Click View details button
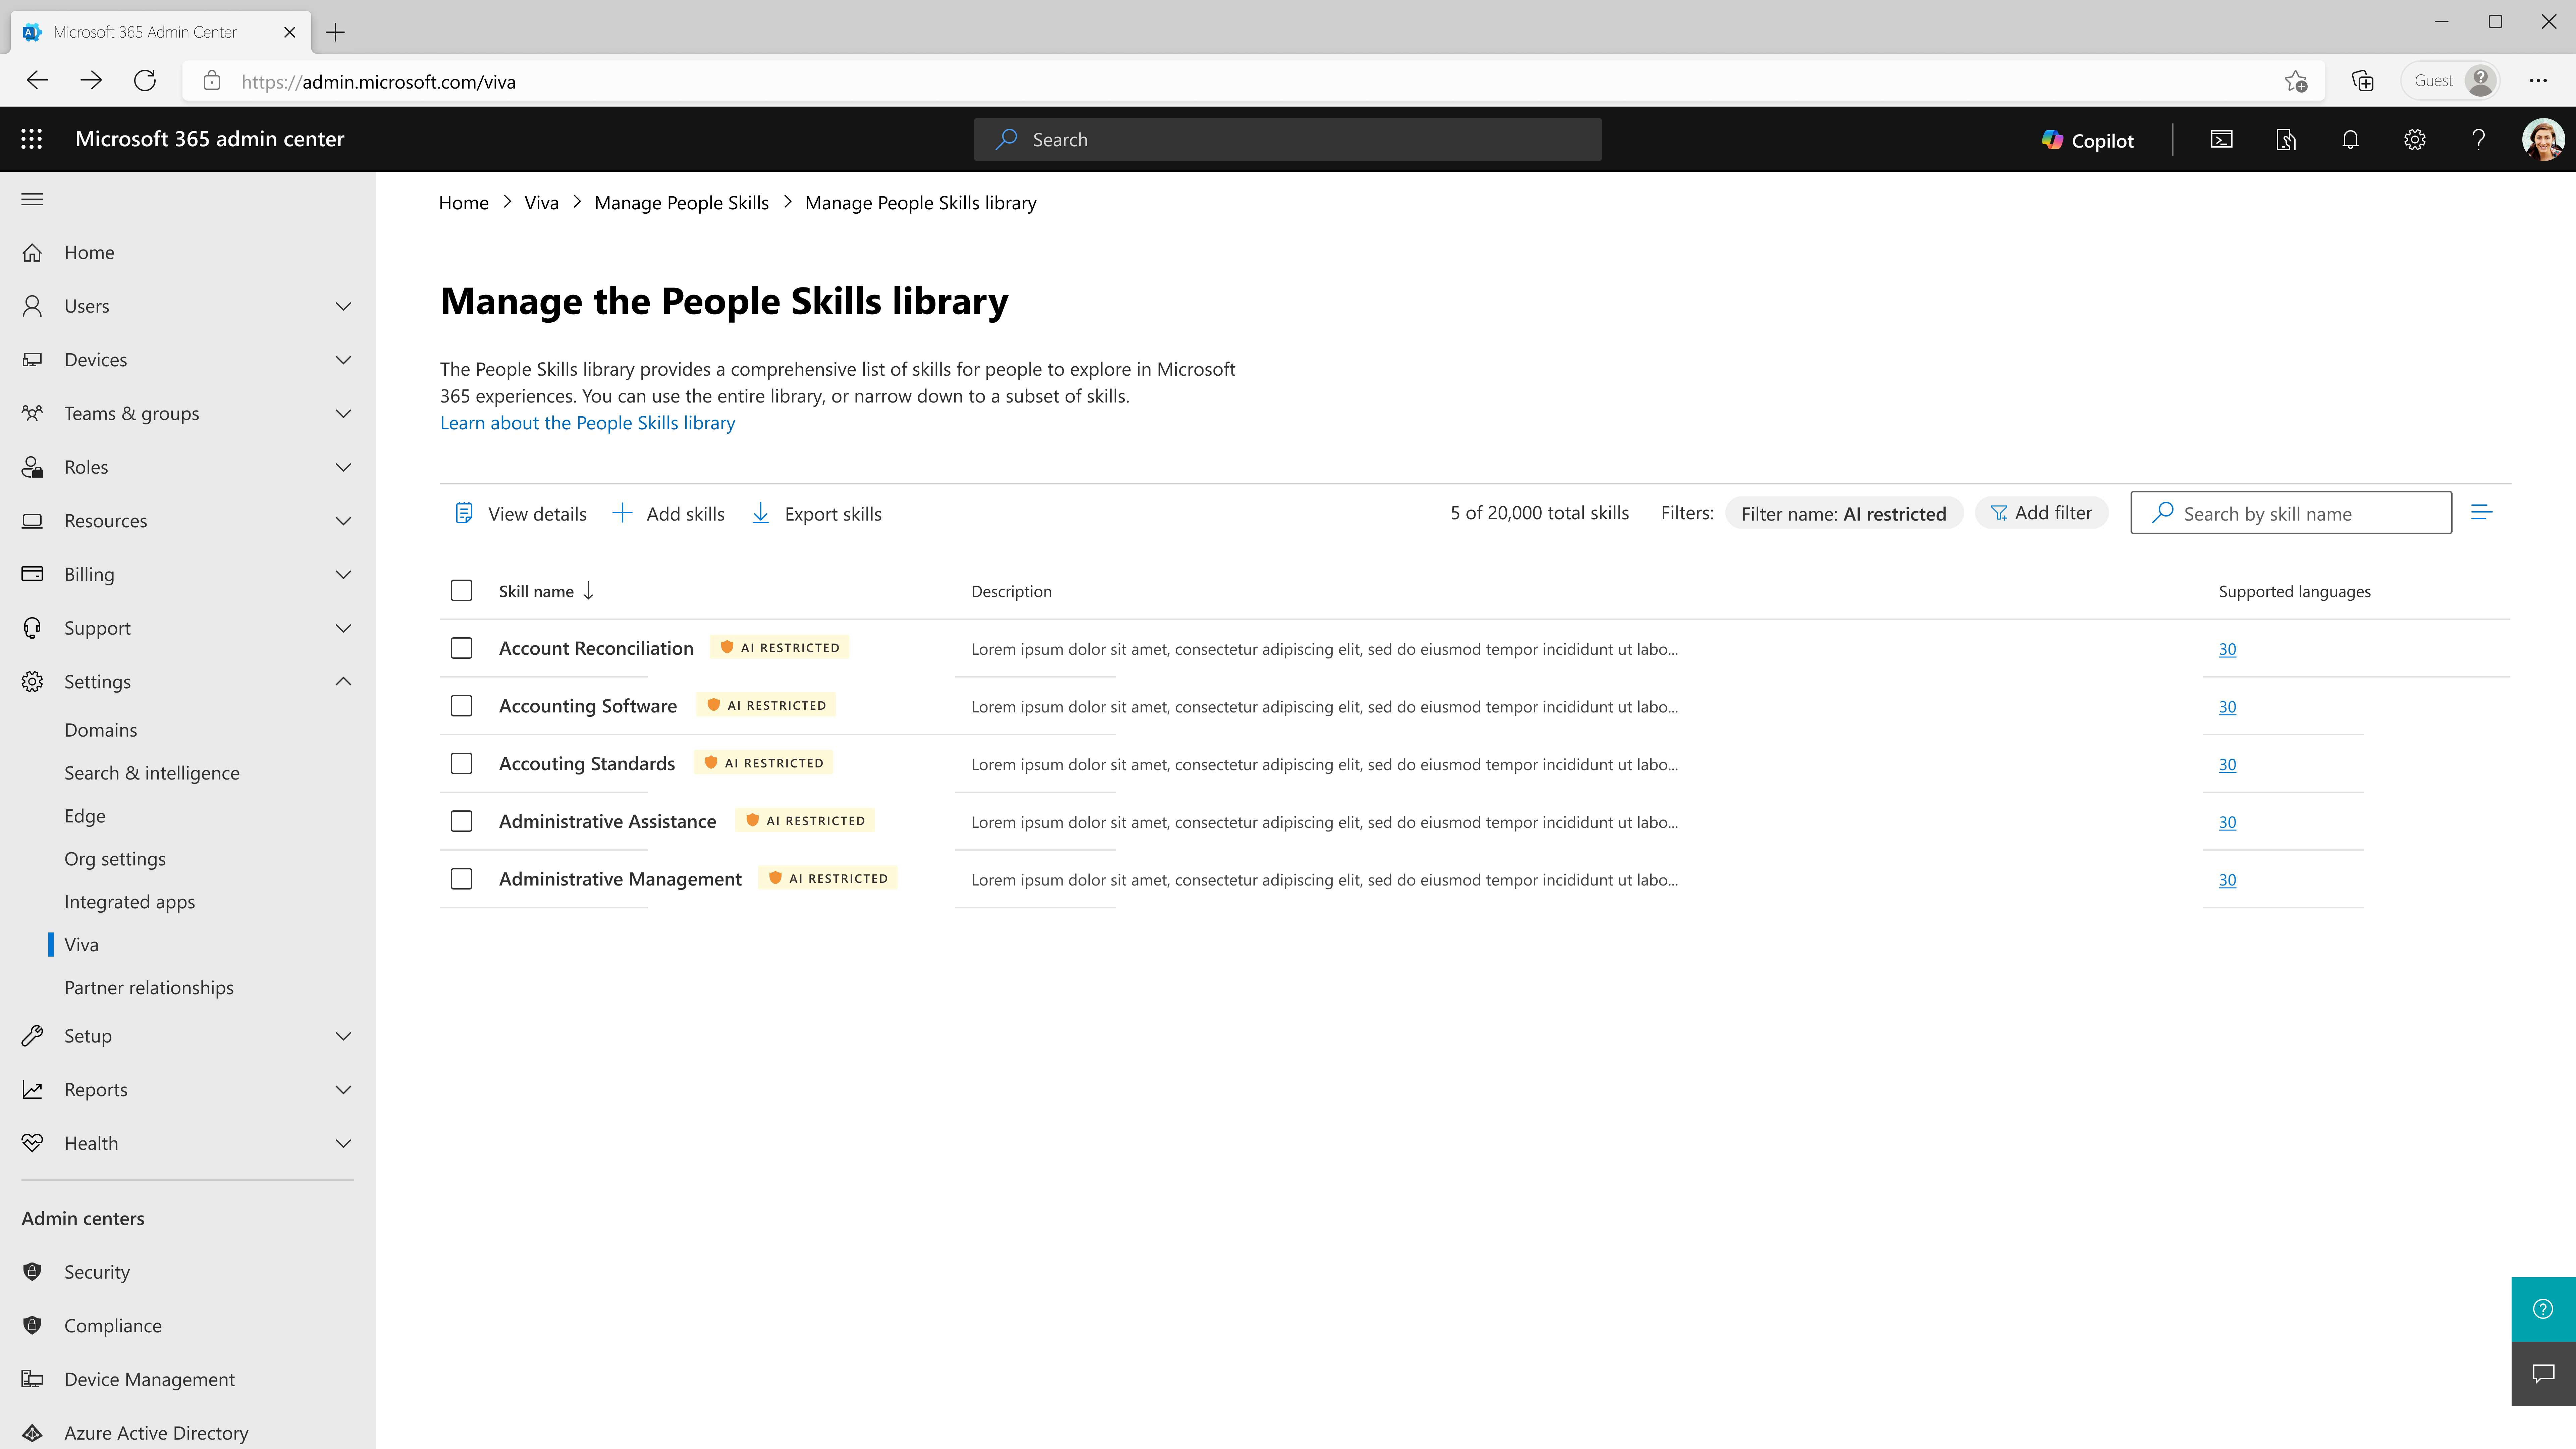Screen dimensions: 2576x1449 [x=521, y=514]
